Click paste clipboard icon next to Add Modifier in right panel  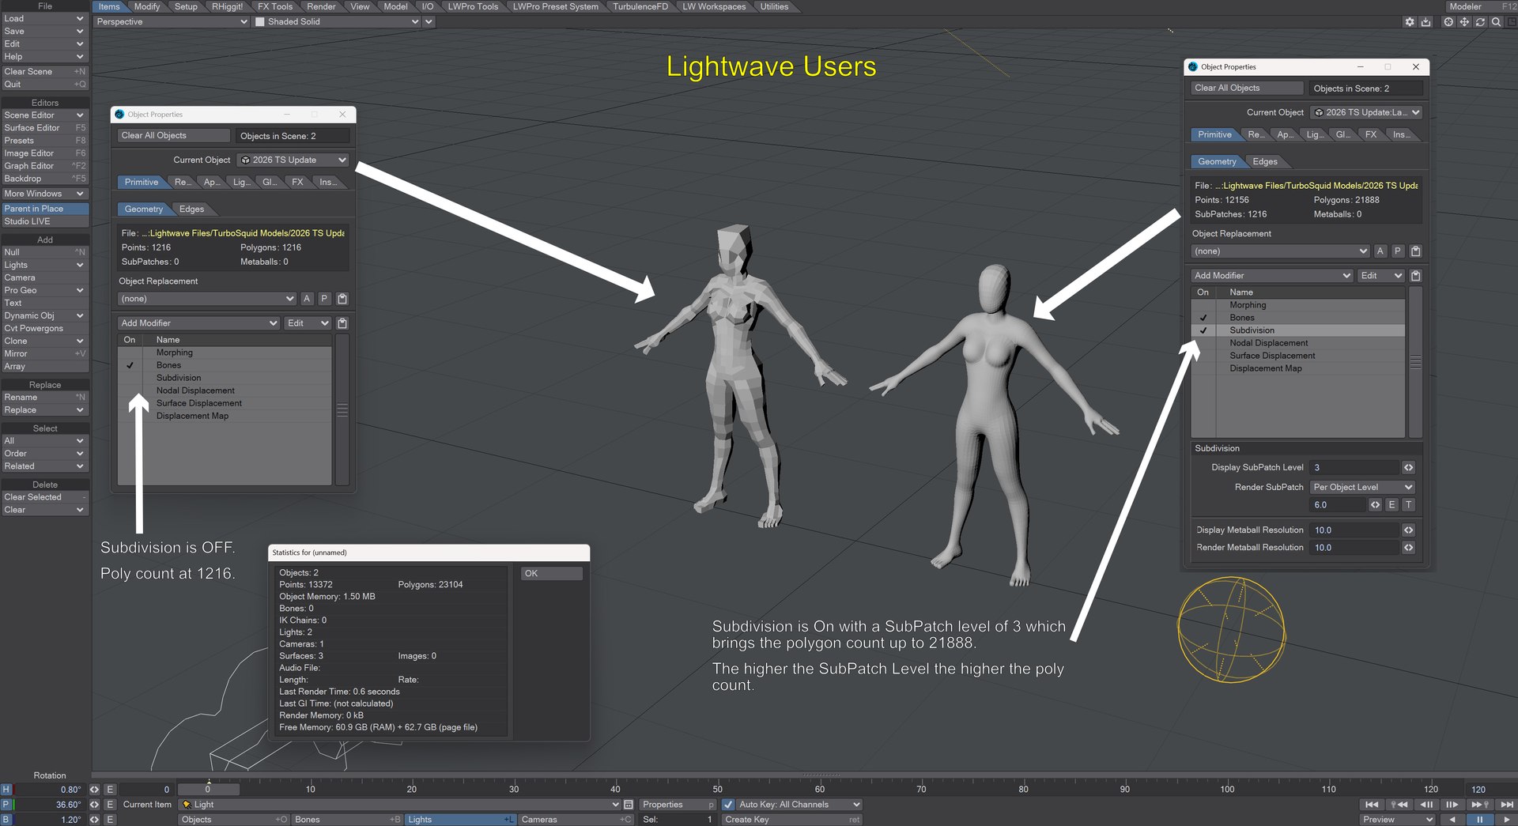point(1415,276)
